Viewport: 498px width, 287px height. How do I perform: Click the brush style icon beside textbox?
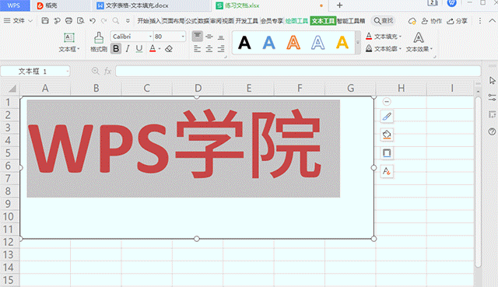pyautogui.click(x=387, y=117)
